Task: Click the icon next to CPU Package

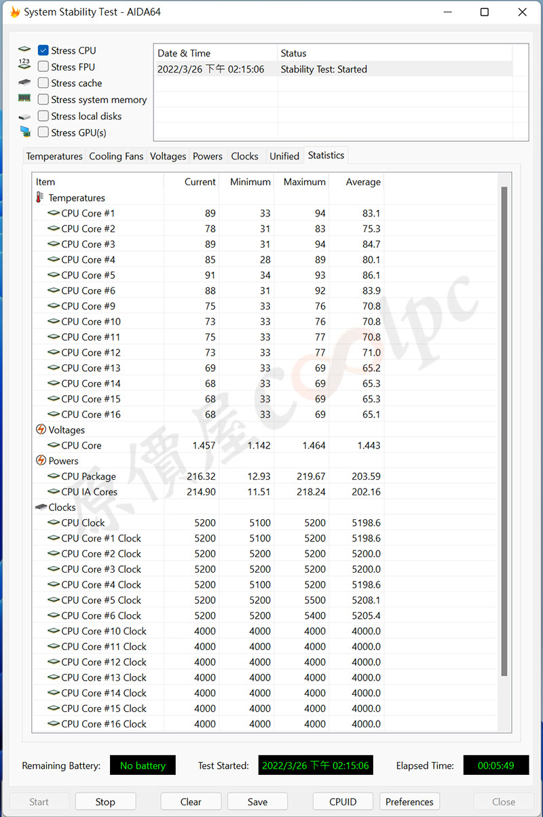Action: pyautogui.click(x=53, y=476)
